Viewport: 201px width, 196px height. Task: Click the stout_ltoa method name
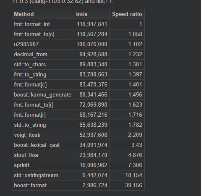[x=26, y=155]
